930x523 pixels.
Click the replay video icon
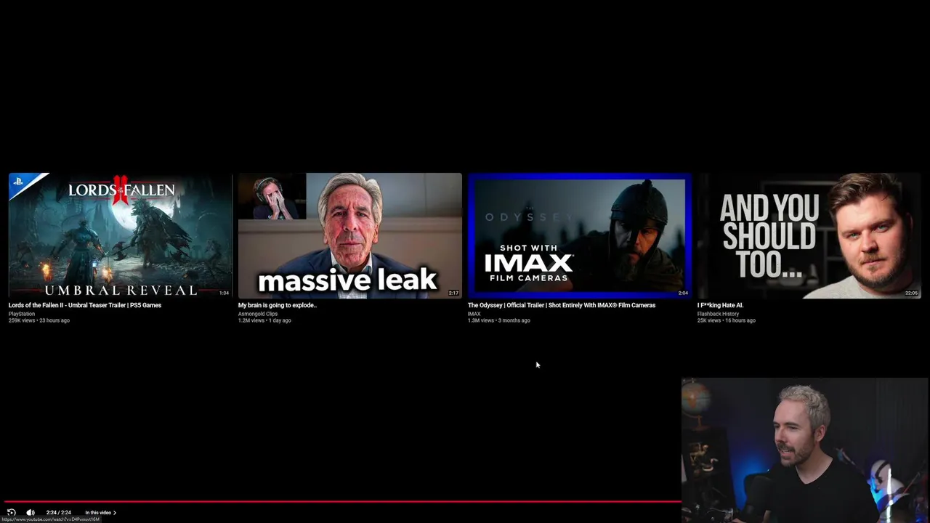click(x=11, y=512)
